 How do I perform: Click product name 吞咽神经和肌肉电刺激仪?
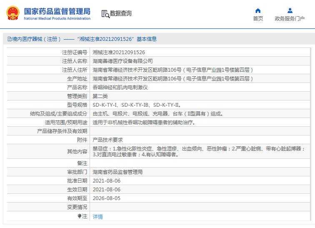[x=120, y=88]
